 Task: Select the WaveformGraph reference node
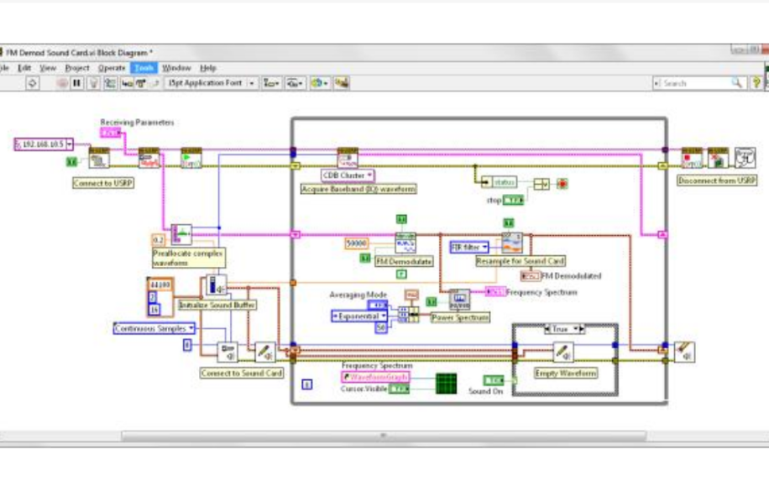click(x=375, y=377)
